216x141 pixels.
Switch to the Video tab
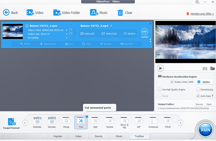tap(78, 136)
